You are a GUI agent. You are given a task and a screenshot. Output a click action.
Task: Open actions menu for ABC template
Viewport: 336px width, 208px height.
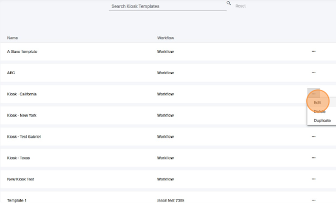[314, 73]
